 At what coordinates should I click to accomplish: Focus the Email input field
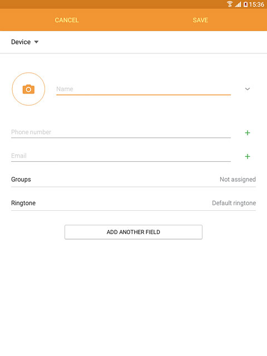[x=121, y=156]
